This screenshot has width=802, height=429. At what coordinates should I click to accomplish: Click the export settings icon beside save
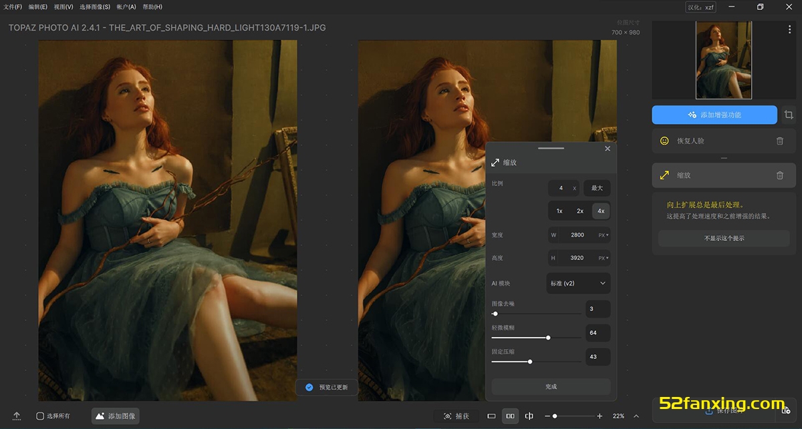tap(786, 411)
